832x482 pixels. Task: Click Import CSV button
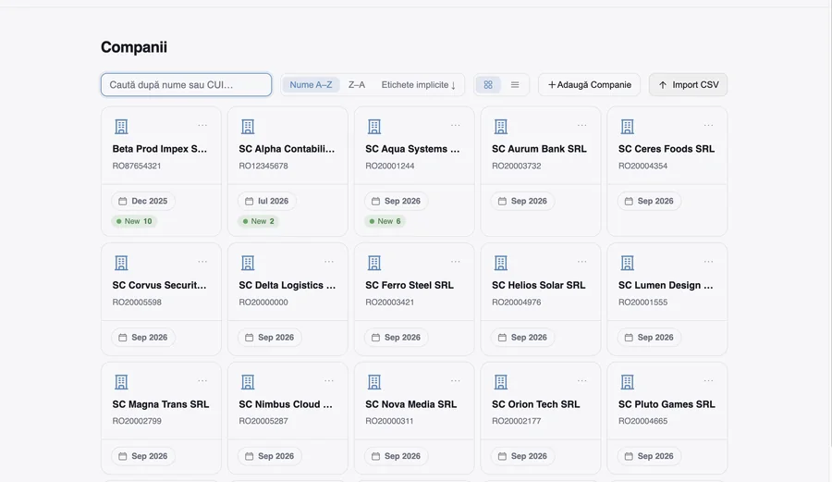(688, 85)
